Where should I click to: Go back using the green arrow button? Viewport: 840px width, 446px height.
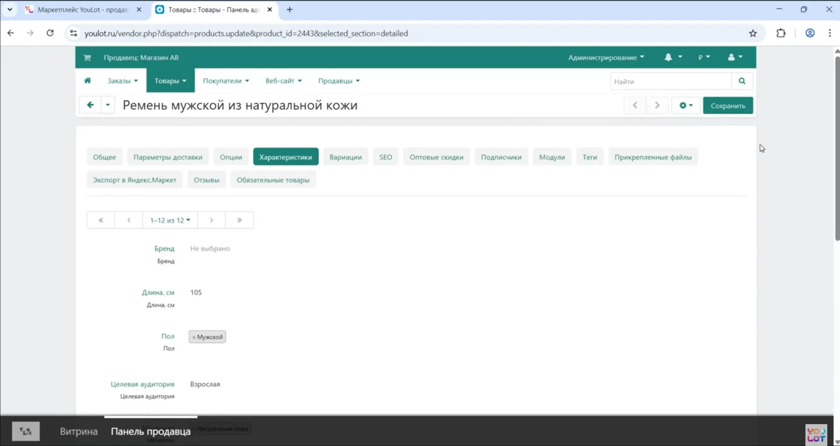pyautogui.click(x=90, y=105)
